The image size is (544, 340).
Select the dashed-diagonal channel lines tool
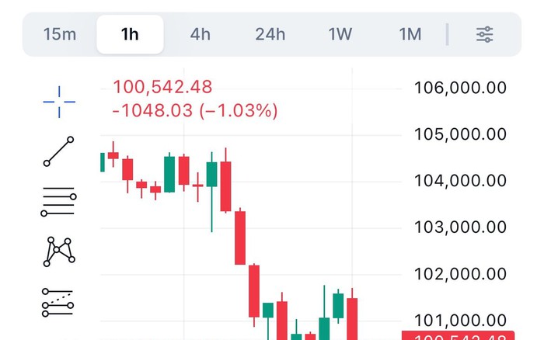point(59,300)
